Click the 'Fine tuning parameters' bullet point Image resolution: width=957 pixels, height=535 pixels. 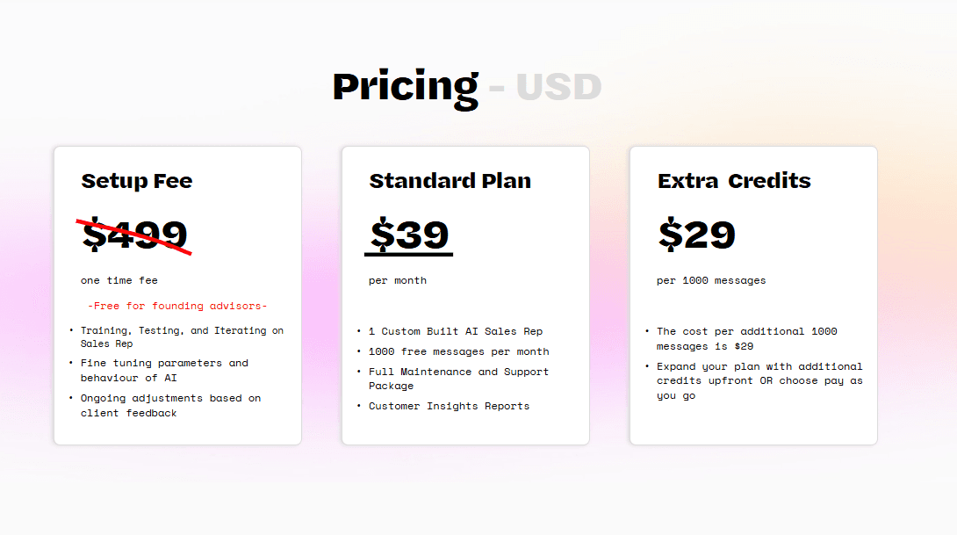tap(164, 370)
